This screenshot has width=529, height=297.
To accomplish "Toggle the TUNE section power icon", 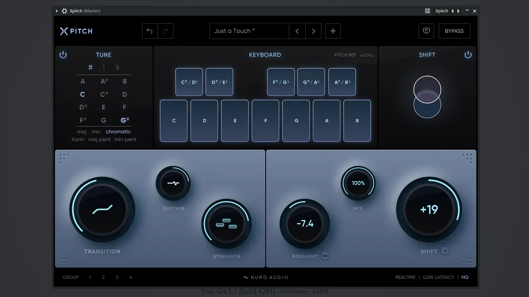I will pos(63,55).
